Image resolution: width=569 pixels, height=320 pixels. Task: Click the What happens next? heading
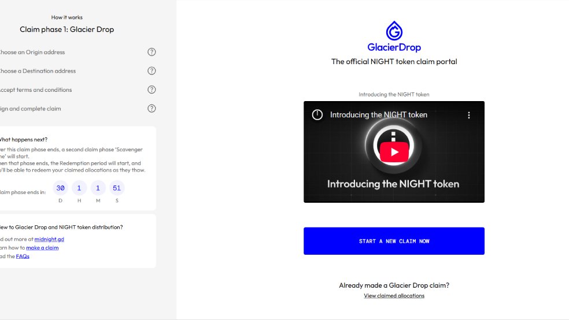24,140
